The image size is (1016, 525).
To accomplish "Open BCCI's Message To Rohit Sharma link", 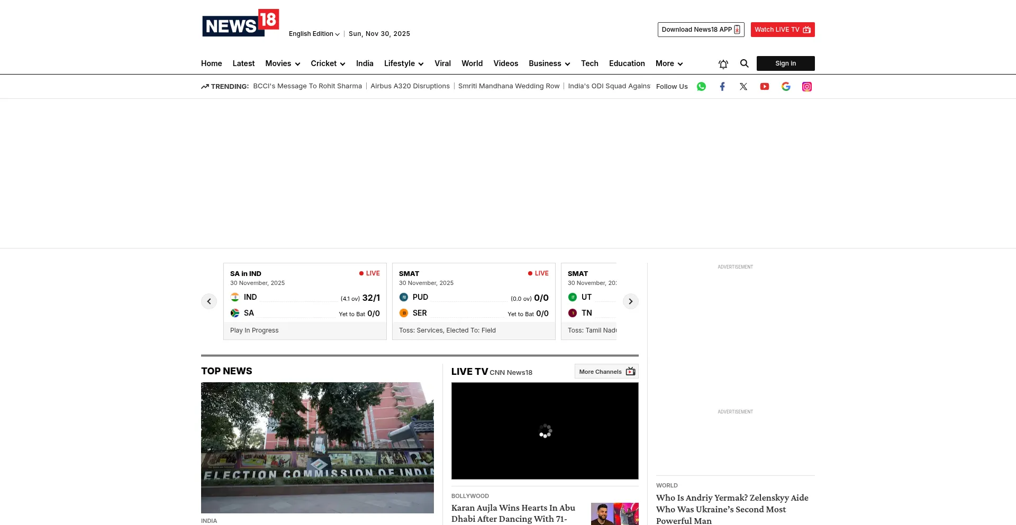I will [x=307, y=86].
